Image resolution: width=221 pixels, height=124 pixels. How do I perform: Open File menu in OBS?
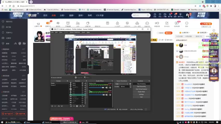pyautogui.click(x=52, y=32)
